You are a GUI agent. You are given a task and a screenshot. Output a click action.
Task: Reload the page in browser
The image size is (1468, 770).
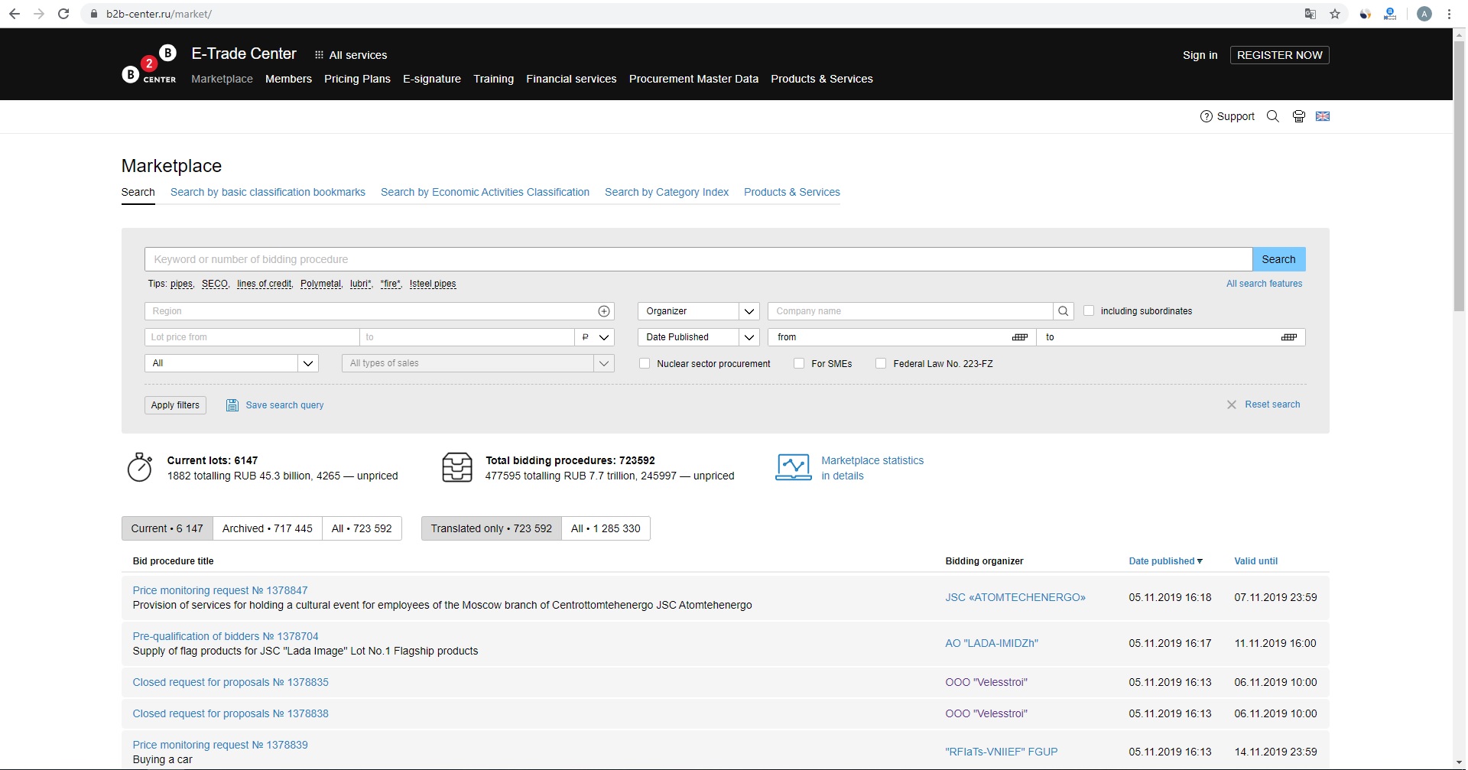point(64,14)
